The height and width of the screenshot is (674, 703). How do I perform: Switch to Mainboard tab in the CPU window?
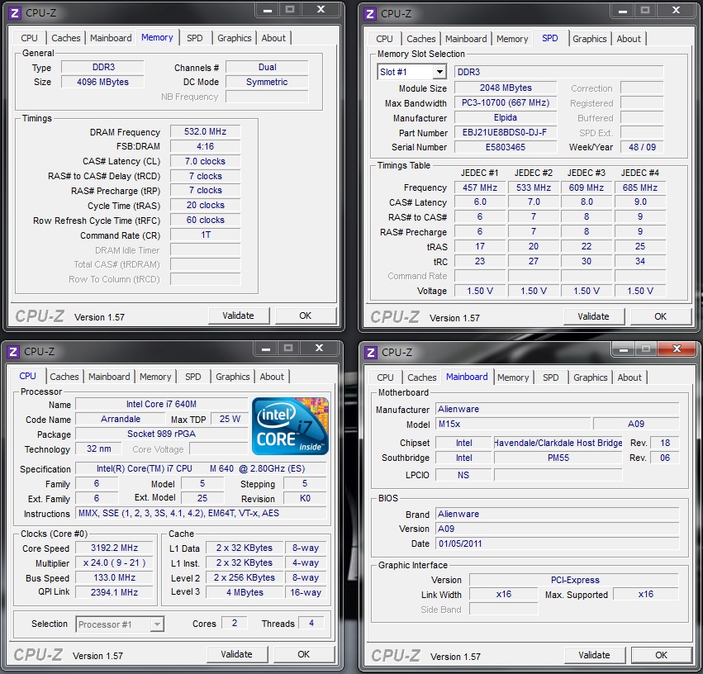click(x=109, y=377)
